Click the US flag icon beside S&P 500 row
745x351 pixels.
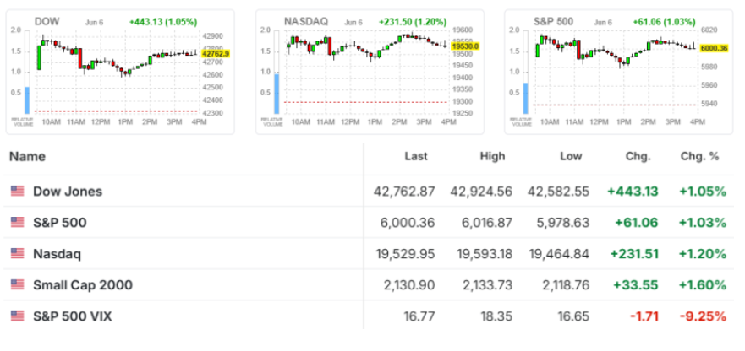pyautogui.click(x=17, y=223)
